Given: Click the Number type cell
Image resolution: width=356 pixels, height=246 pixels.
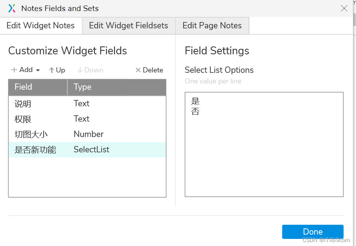Looking at the screenshot, I should tap(89, 134).
